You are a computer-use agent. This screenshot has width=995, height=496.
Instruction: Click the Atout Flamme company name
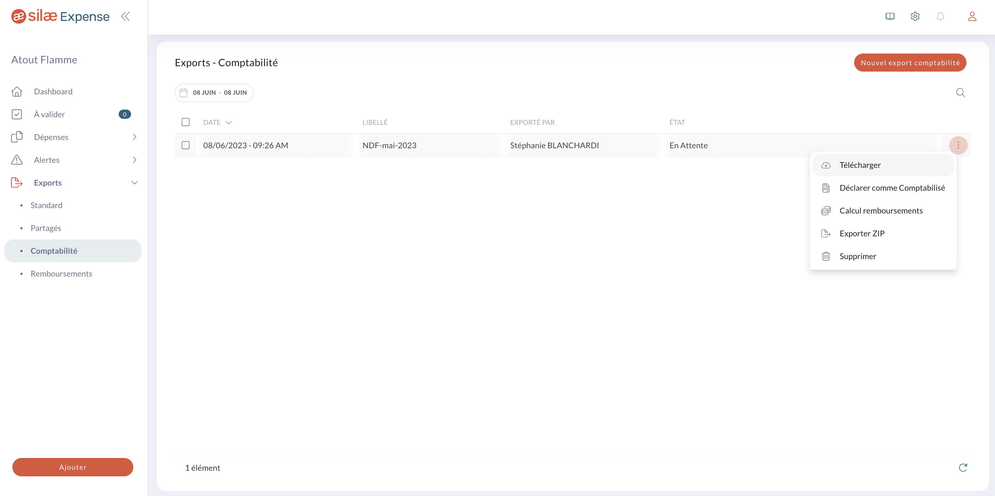44,60
